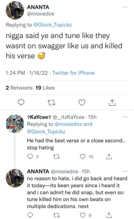Like KaYcee's reply with 10 likes

pos(83,157)
